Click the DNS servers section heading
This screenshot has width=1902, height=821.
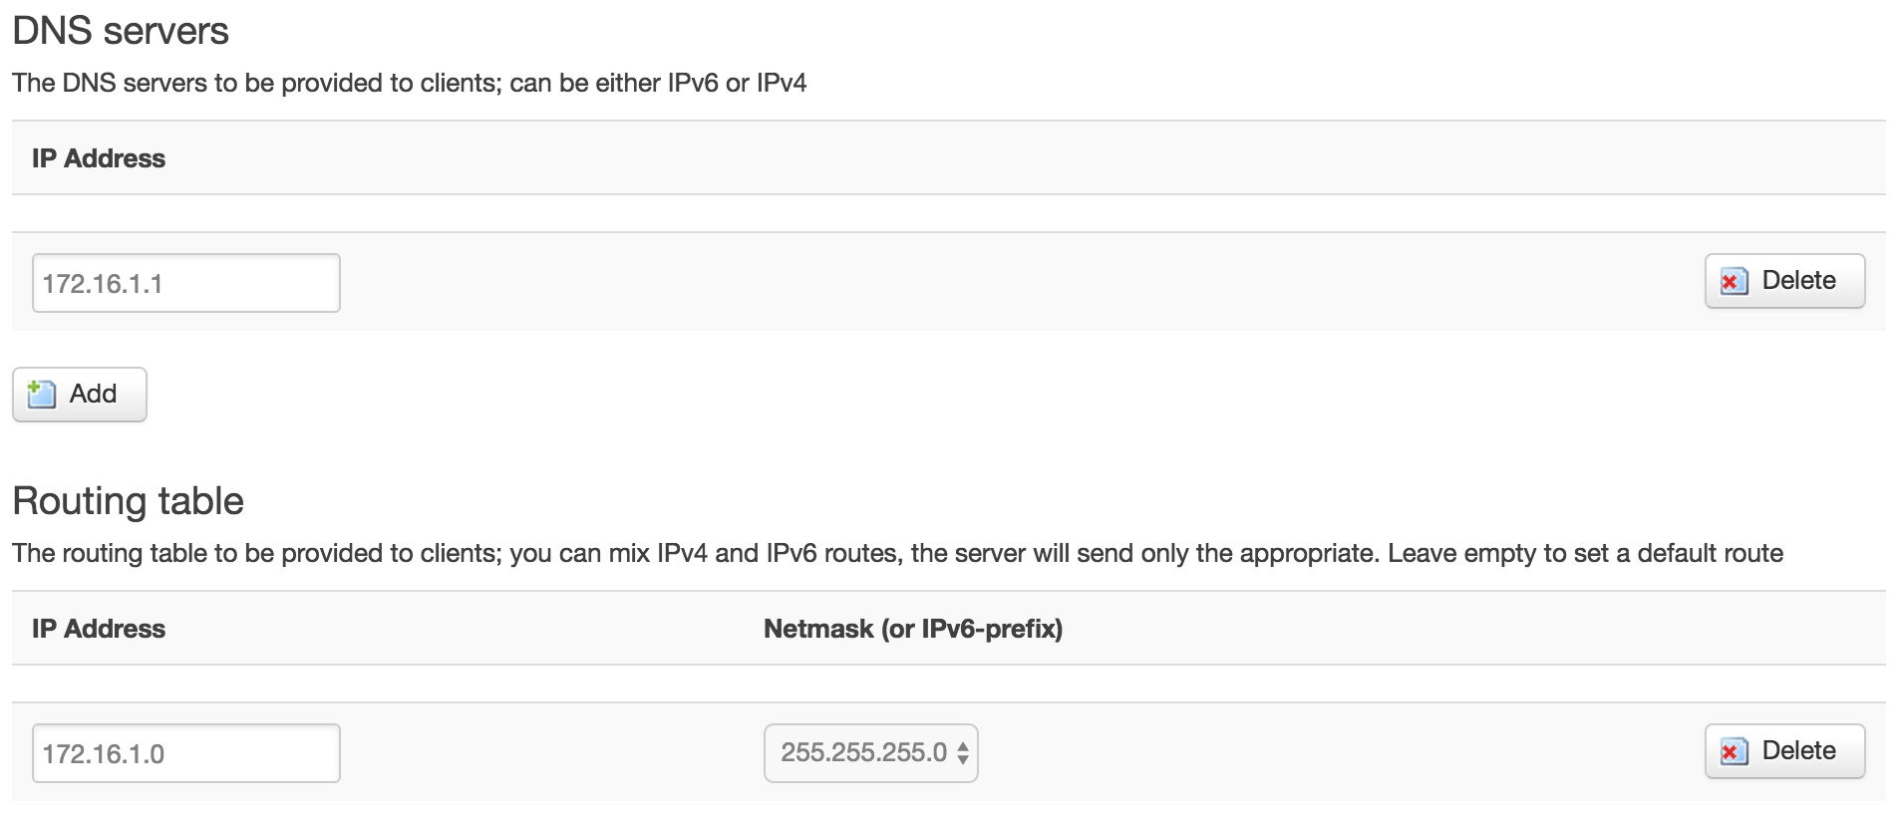coord(121,31)
